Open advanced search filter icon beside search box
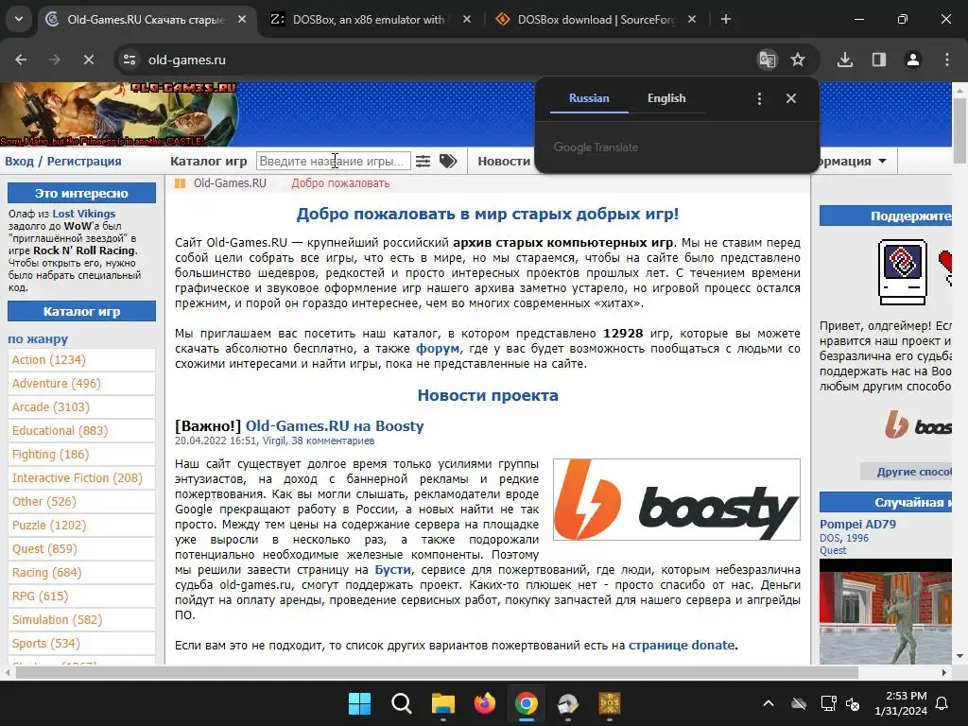The image size is (968, 726). click(423, 161)
